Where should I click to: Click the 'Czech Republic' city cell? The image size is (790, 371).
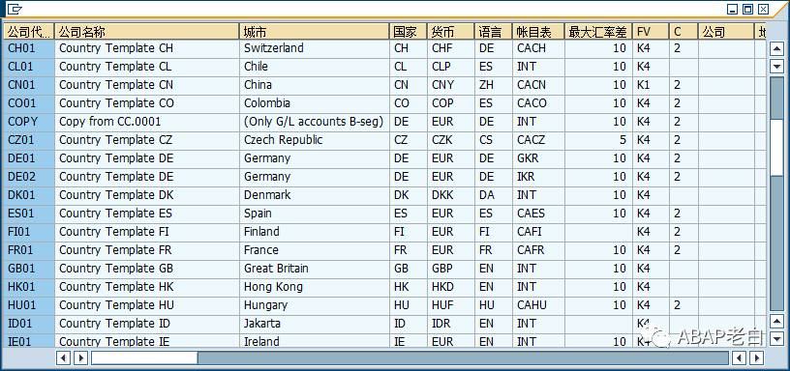coord(315,140)
